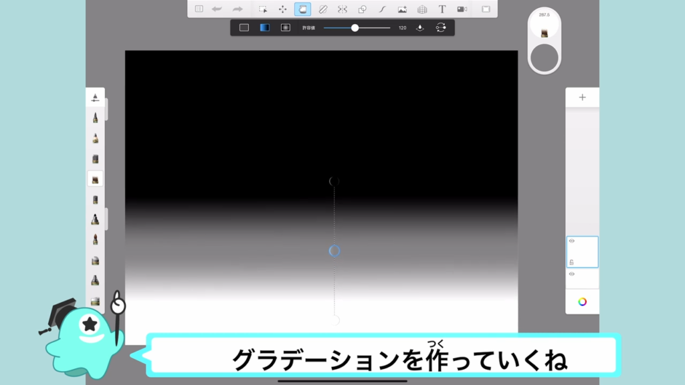Open the color wheel picker

(x=582, y=301)
